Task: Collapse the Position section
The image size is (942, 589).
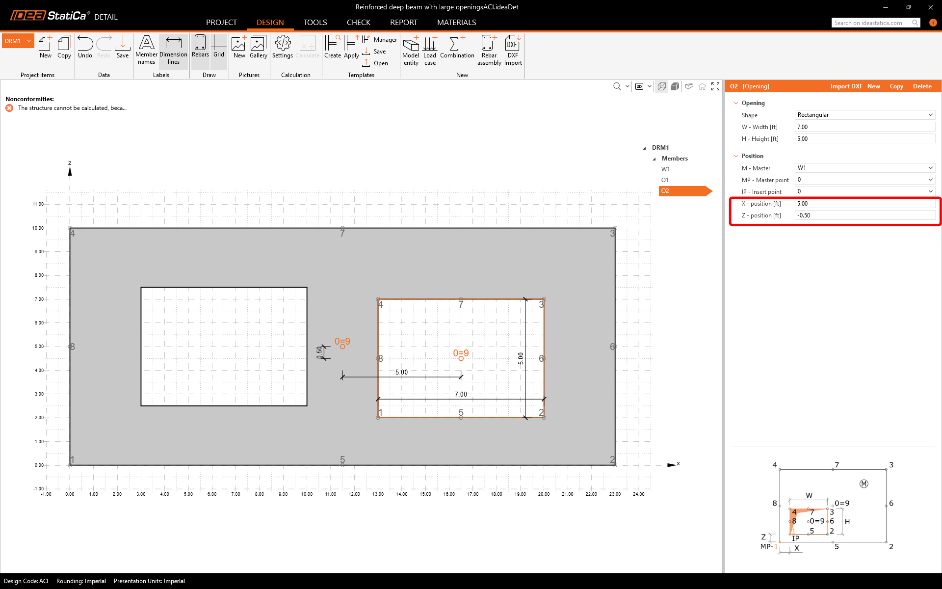Action: pyautogui.click(x=735, y=156)
